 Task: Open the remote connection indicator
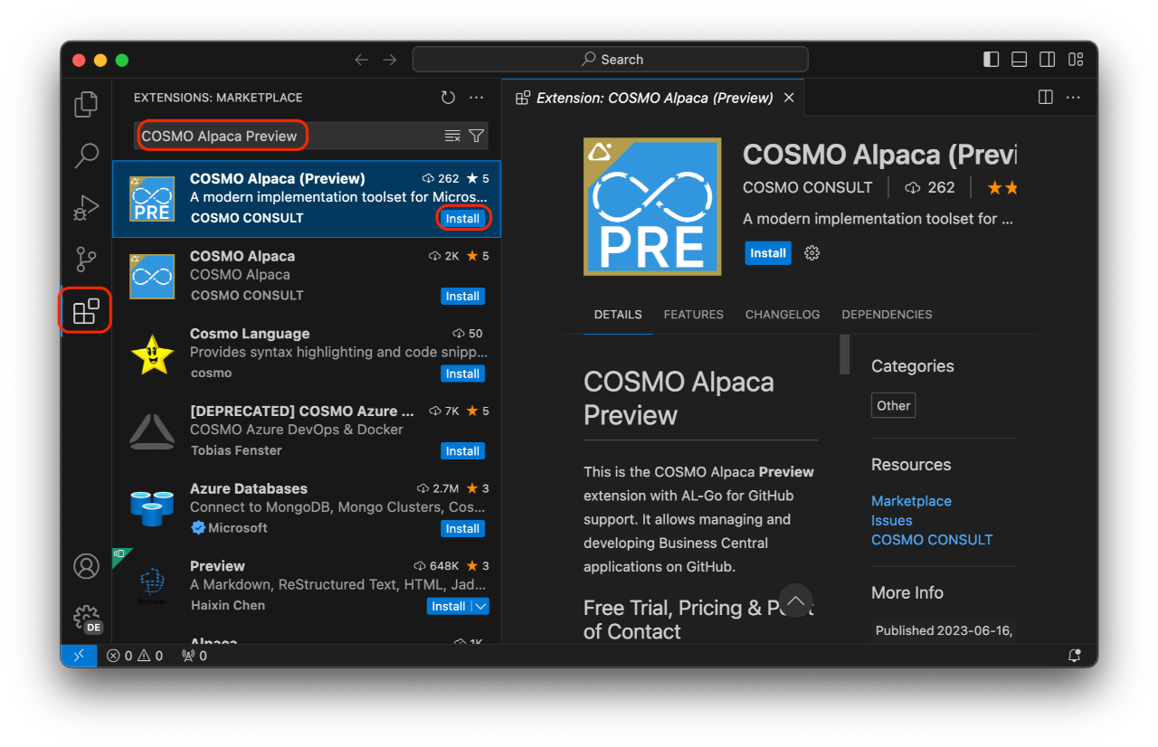[78, 655]
